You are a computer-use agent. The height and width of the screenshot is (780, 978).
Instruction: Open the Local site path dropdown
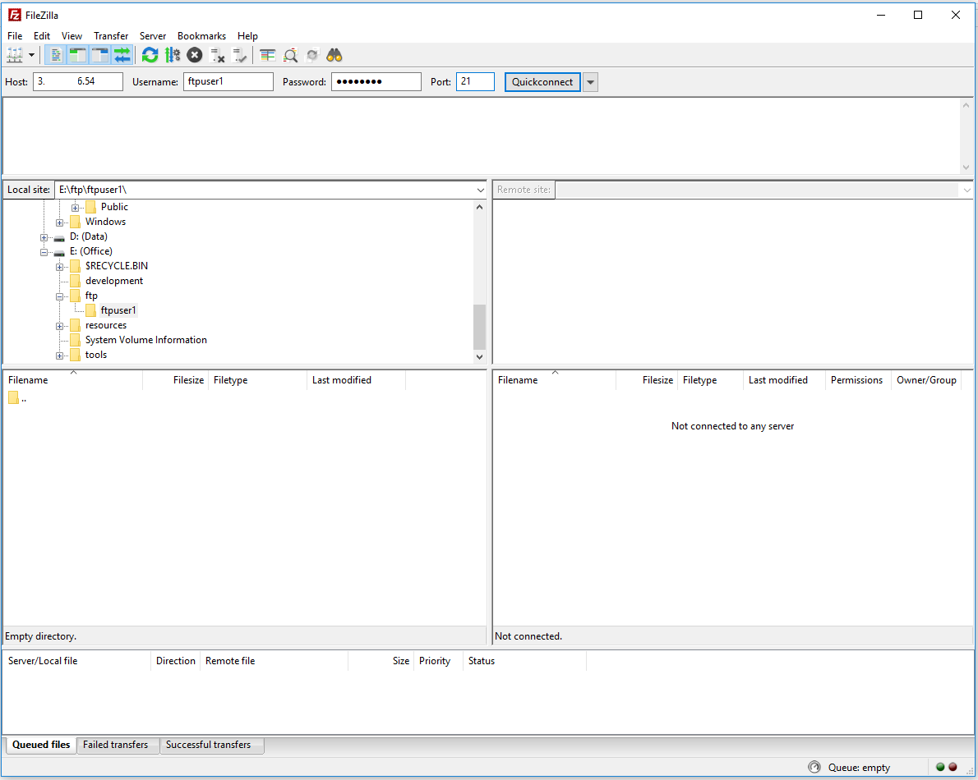(480, 190)
